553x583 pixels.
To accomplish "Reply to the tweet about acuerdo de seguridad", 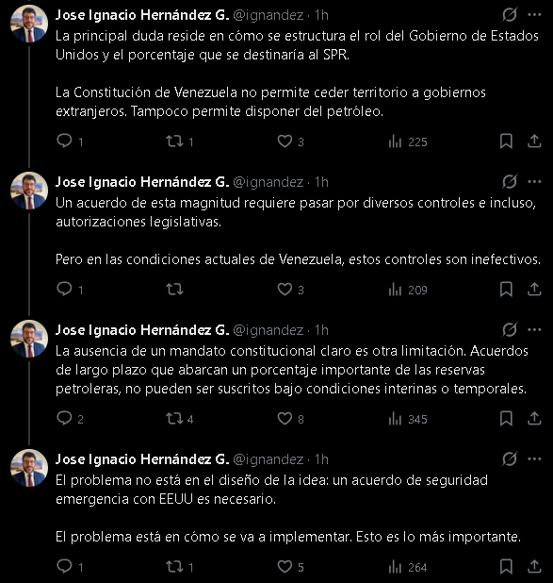I will [64, 567].
